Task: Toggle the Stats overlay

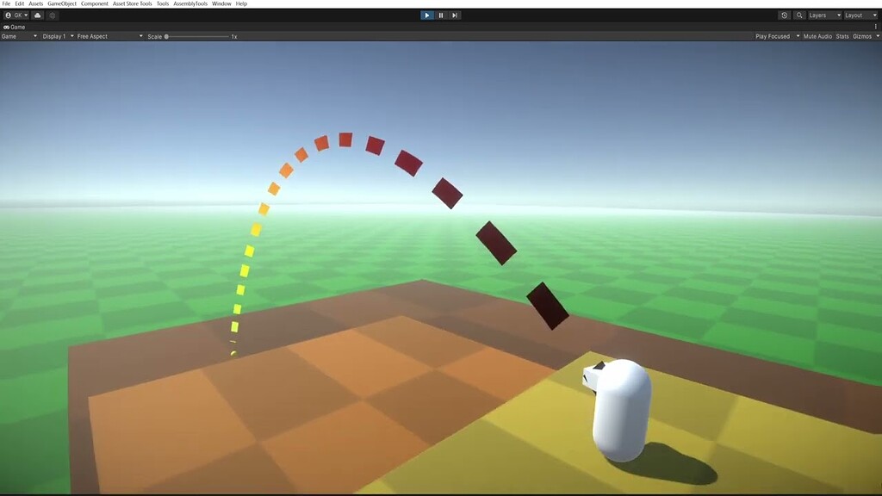Action: pos(842,36)
